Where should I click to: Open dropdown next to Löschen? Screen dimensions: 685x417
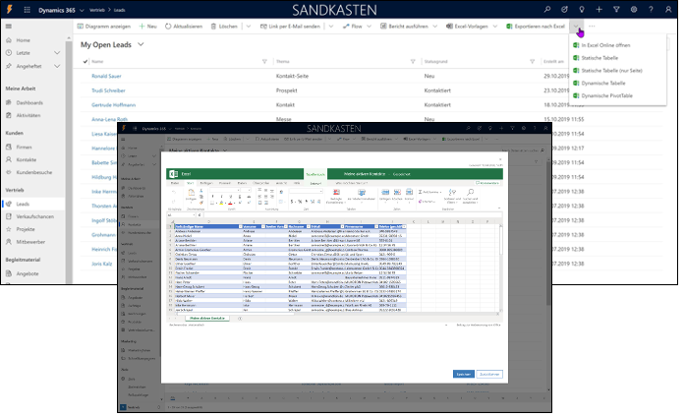click(x=248, y=27)
